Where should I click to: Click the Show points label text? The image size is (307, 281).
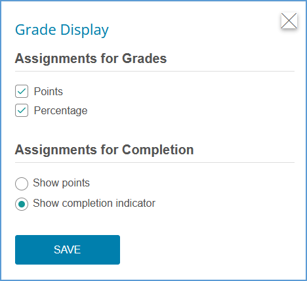tap(61, 183)
